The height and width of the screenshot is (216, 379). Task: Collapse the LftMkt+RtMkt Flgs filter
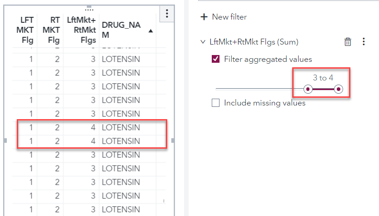click(203, 42)
